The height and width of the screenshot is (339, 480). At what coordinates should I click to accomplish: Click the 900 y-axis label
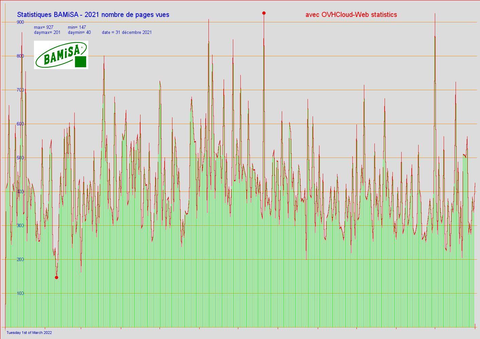[x=20, y=22]
